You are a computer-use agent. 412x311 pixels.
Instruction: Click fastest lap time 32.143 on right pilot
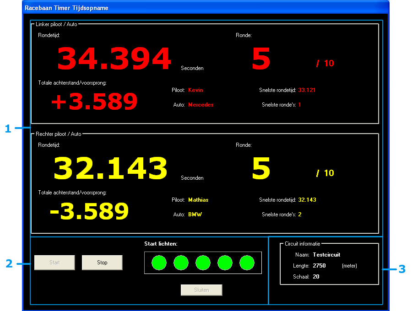307,200
